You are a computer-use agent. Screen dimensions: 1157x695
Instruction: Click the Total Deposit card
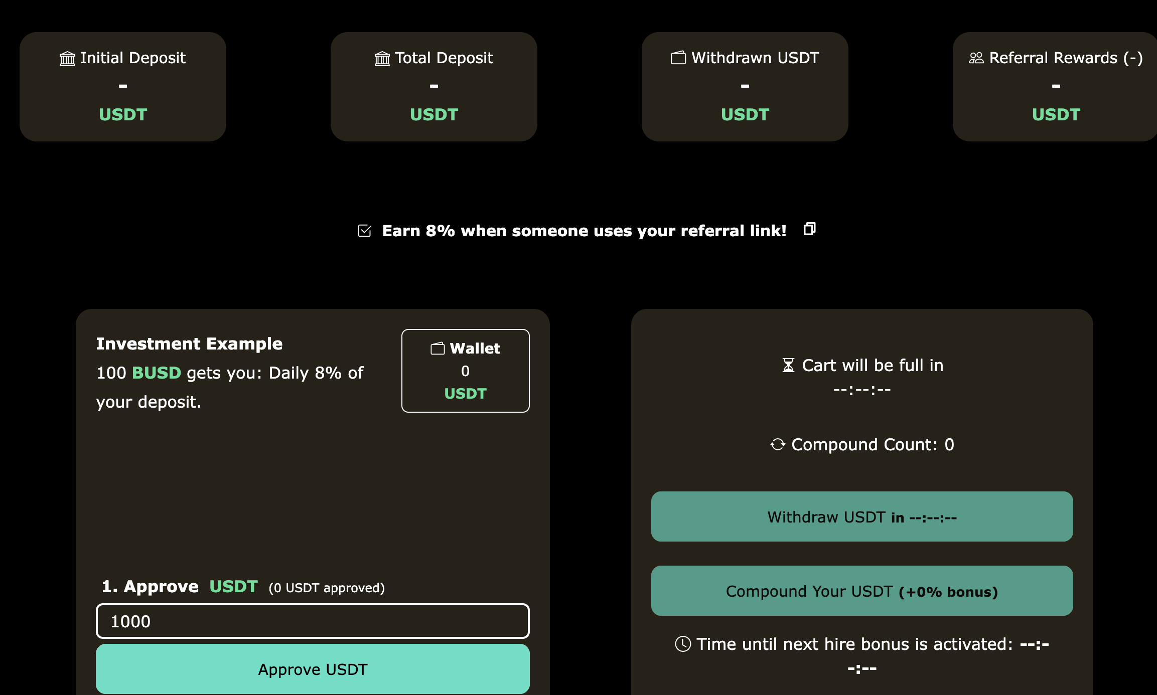(434, 87)
